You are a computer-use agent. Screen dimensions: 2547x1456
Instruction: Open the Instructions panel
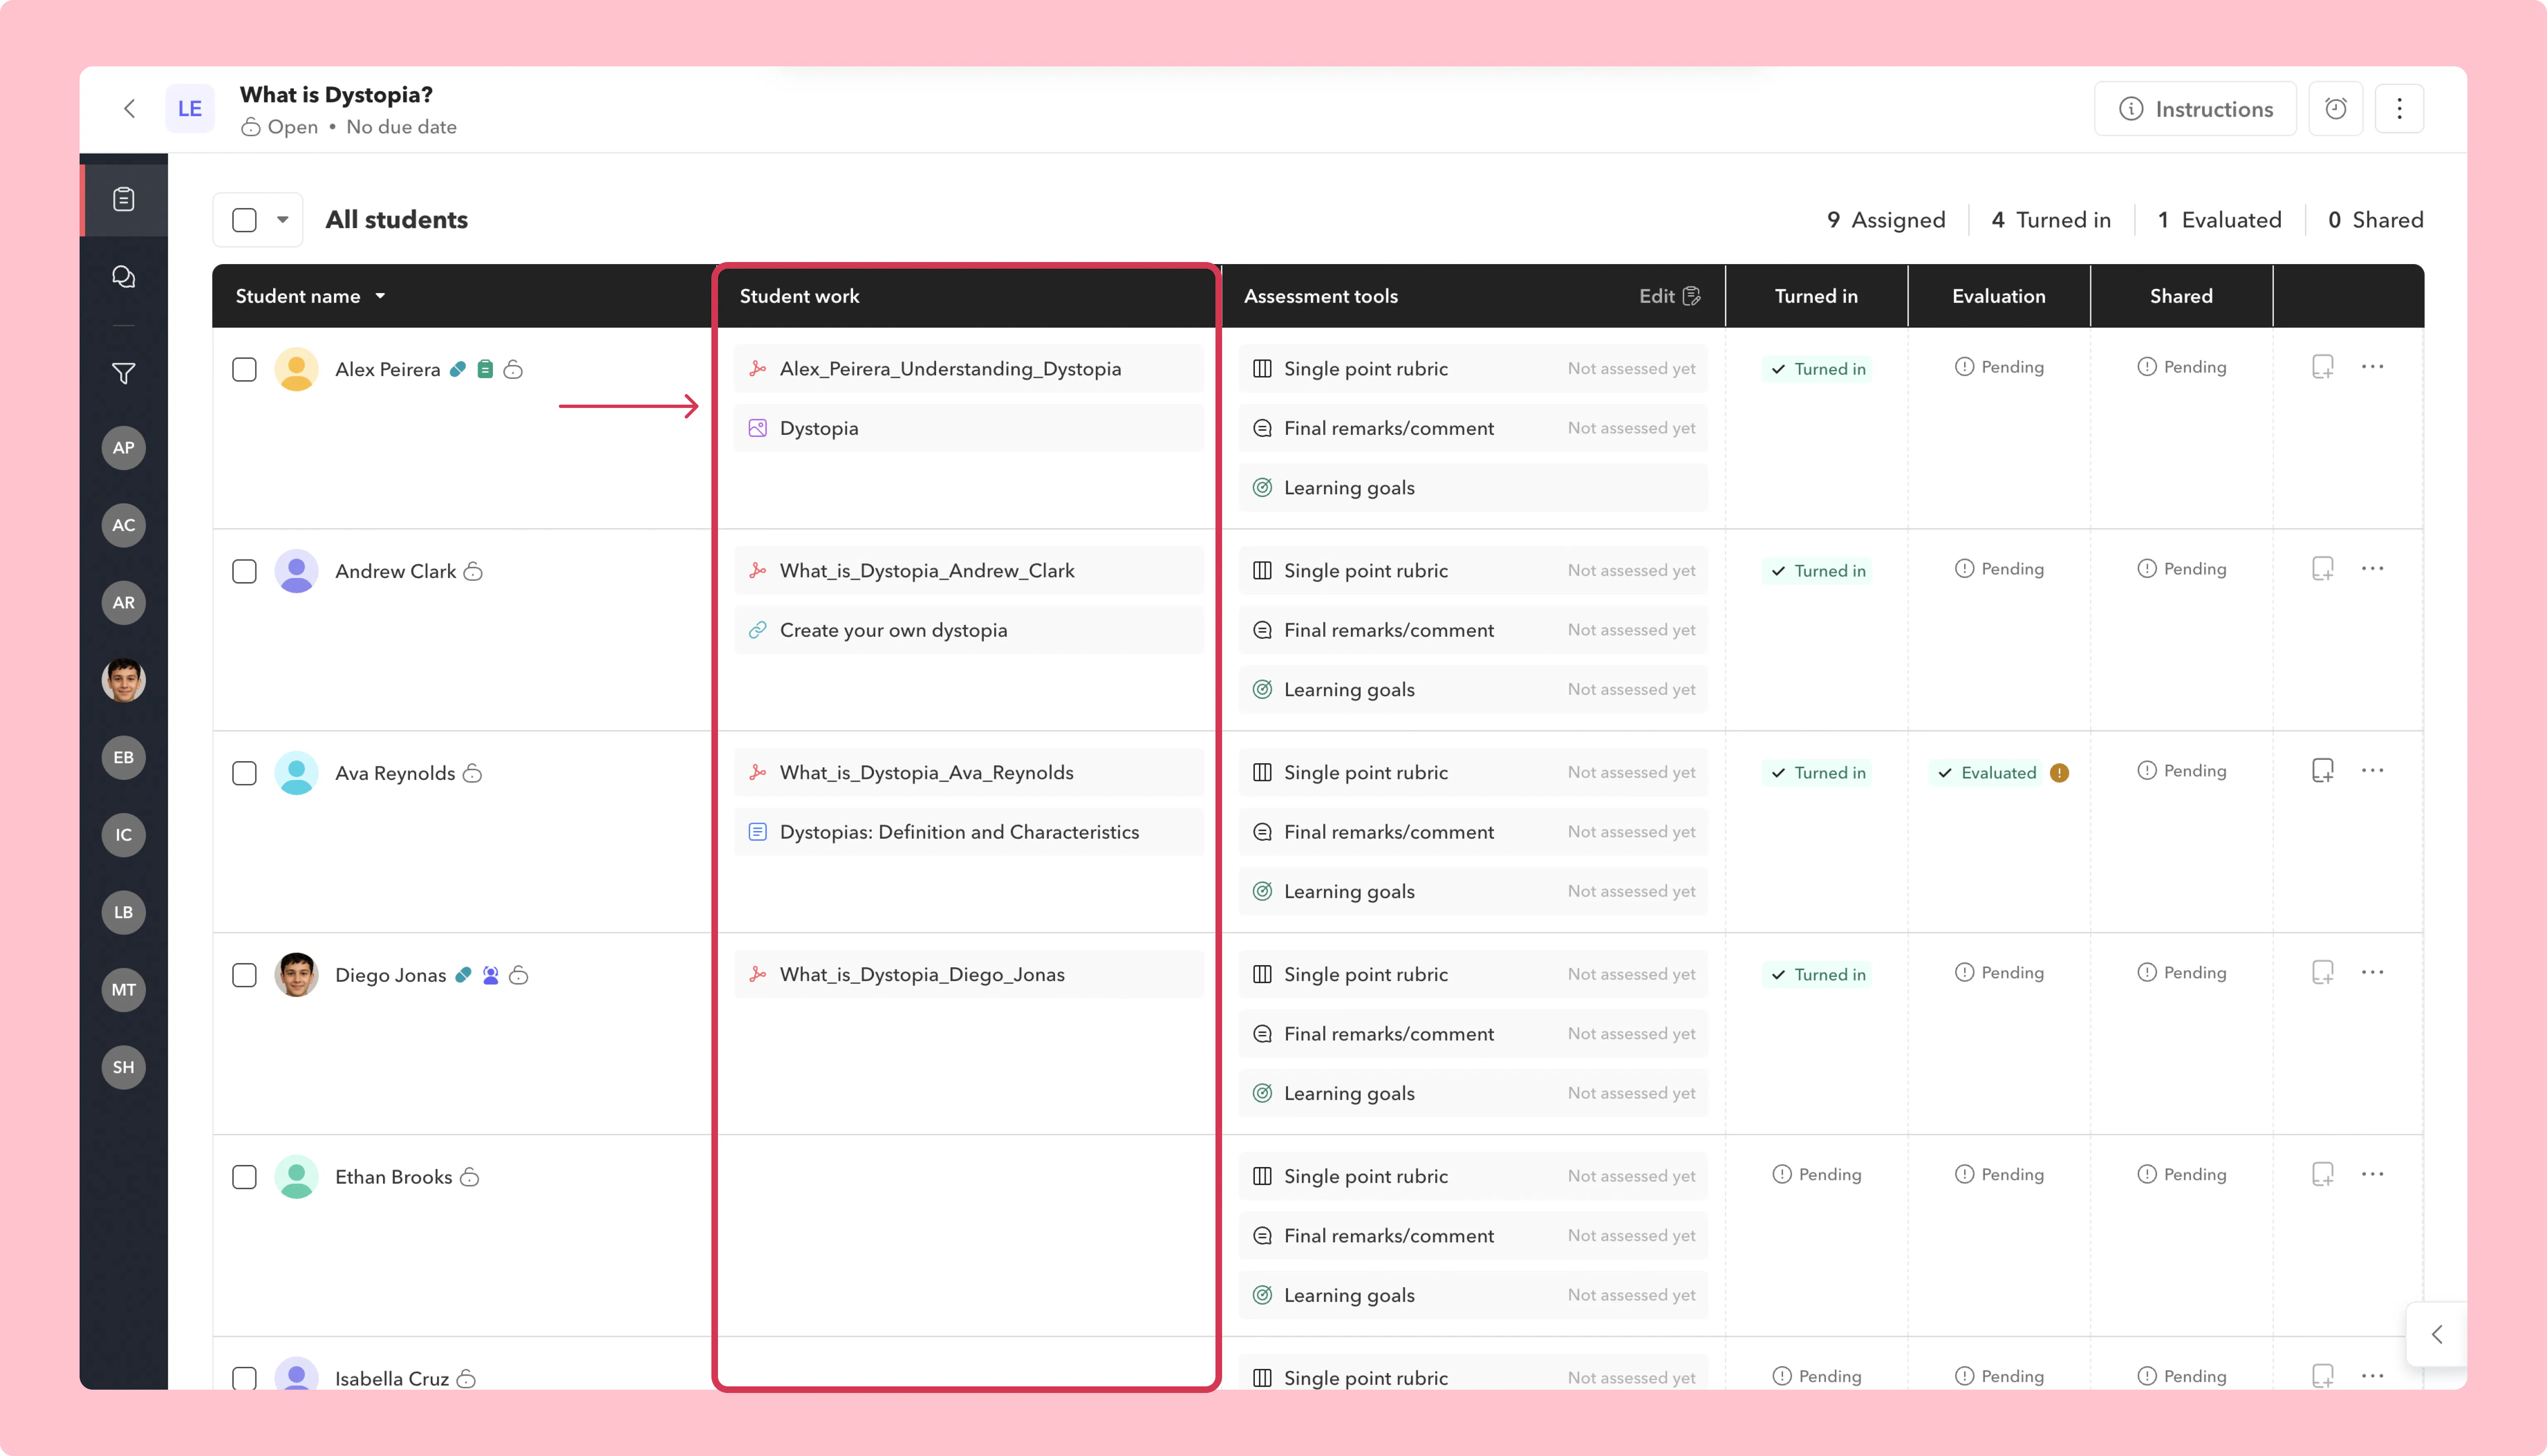2195,108
